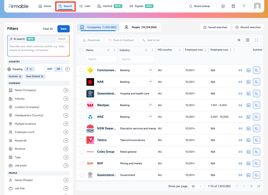Expand the Revenue filter
The width and height of the screenshot is (268, 195).
[66, 149]
